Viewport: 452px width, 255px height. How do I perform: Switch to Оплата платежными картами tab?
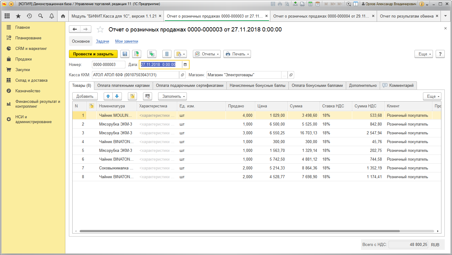pos(123,86)
